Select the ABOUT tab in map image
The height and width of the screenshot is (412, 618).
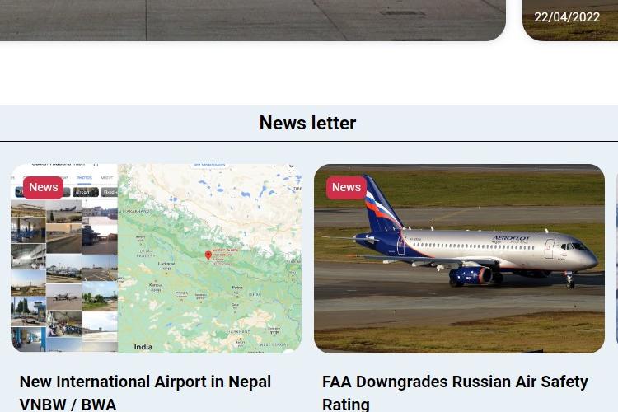[x=106, y=178]
